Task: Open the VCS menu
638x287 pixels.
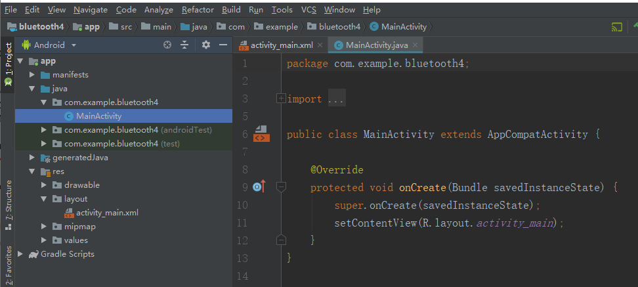Action: (x=308, y=9)
